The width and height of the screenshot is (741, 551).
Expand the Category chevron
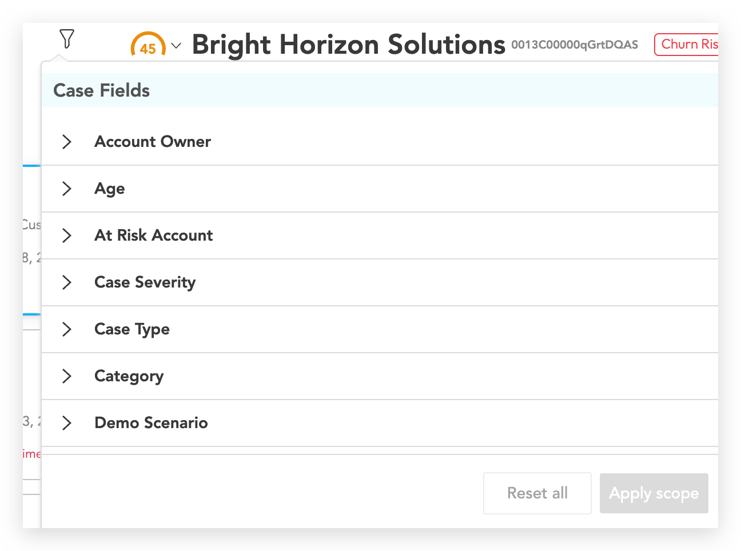[x=67, y=376]
